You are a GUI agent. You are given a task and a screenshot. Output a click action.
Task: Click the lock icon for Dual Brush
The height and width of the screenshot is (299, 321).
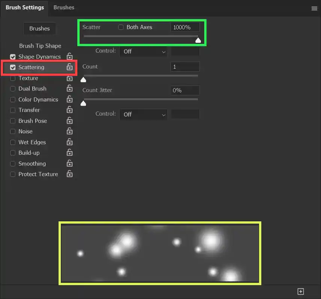pos(69,89)
